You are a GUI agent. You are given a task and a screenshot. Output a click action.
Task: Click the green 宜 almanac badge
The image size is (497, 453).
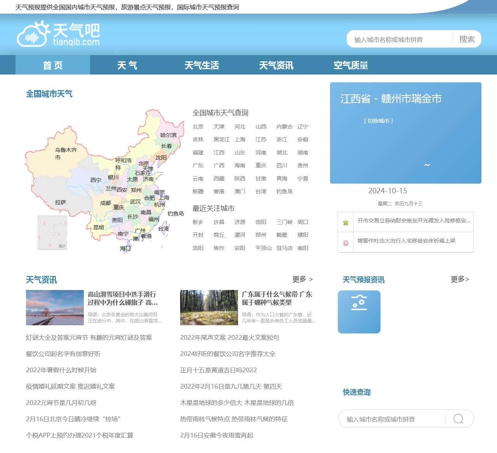pos(345,222)
